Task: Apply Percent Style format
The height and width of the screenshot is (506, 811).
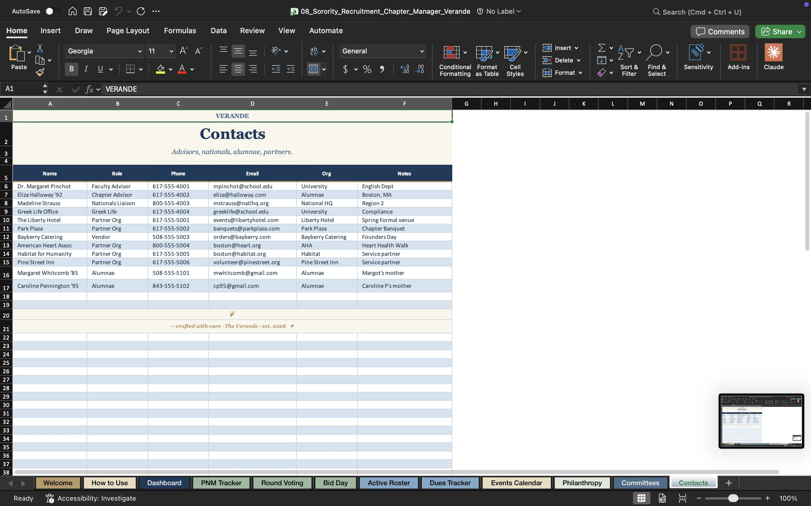Action: (x=367, y=69)
